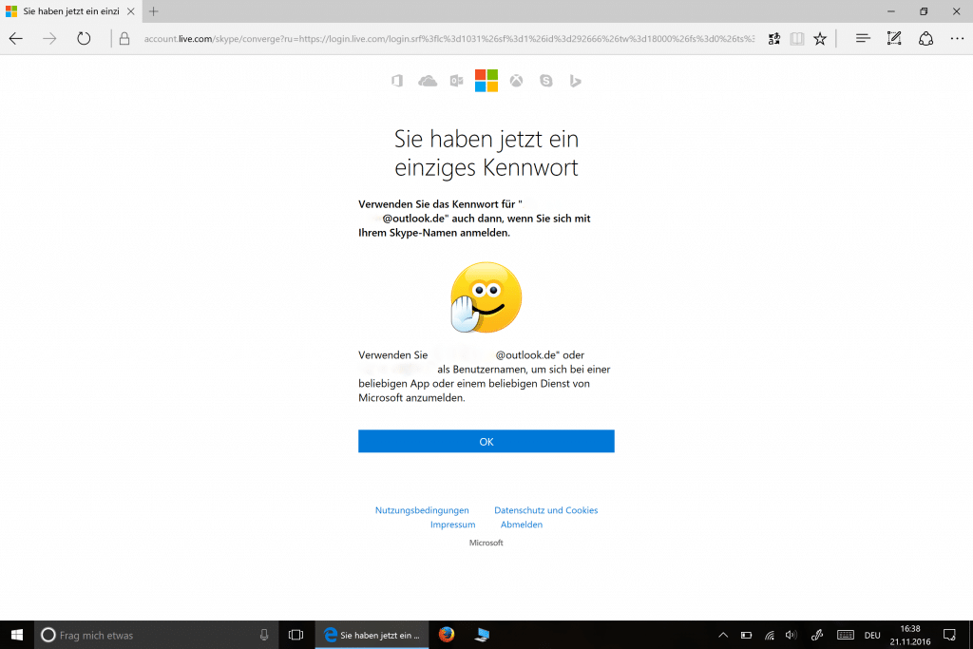Add page to favorites star icon
The width and height of the screenshot is (973, 649).
820,38
